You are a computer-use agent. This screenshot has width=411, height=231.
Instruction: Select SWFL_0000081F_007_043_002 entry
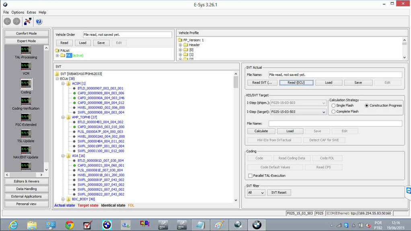point(101,180)
